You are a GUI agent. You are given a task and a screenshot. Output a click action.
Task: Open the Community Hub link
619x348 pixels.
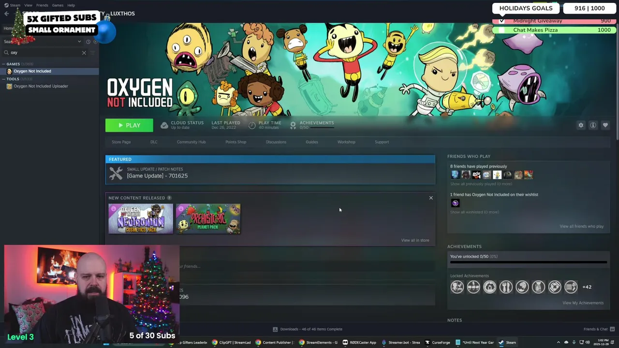click(191, 142)
